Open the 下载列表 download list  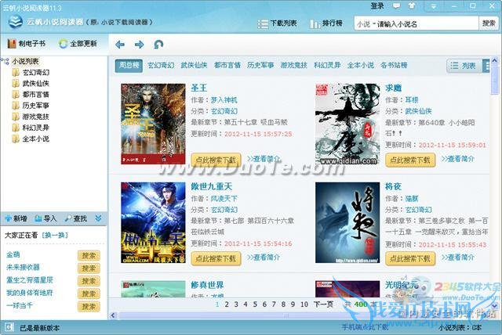tap(277, 23)
